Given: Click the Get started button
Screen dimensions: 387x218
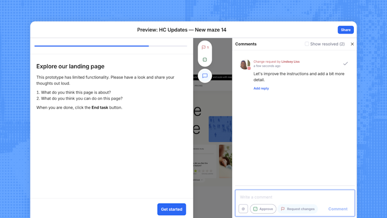Looking at the screenshot, I should pos(172,210).
